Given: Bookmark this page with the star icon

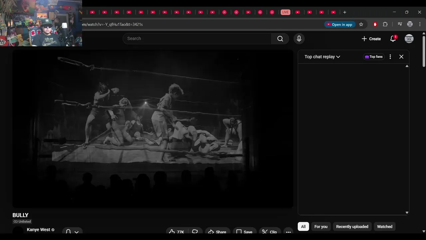Looking at the screenshot, I should 361,24.
